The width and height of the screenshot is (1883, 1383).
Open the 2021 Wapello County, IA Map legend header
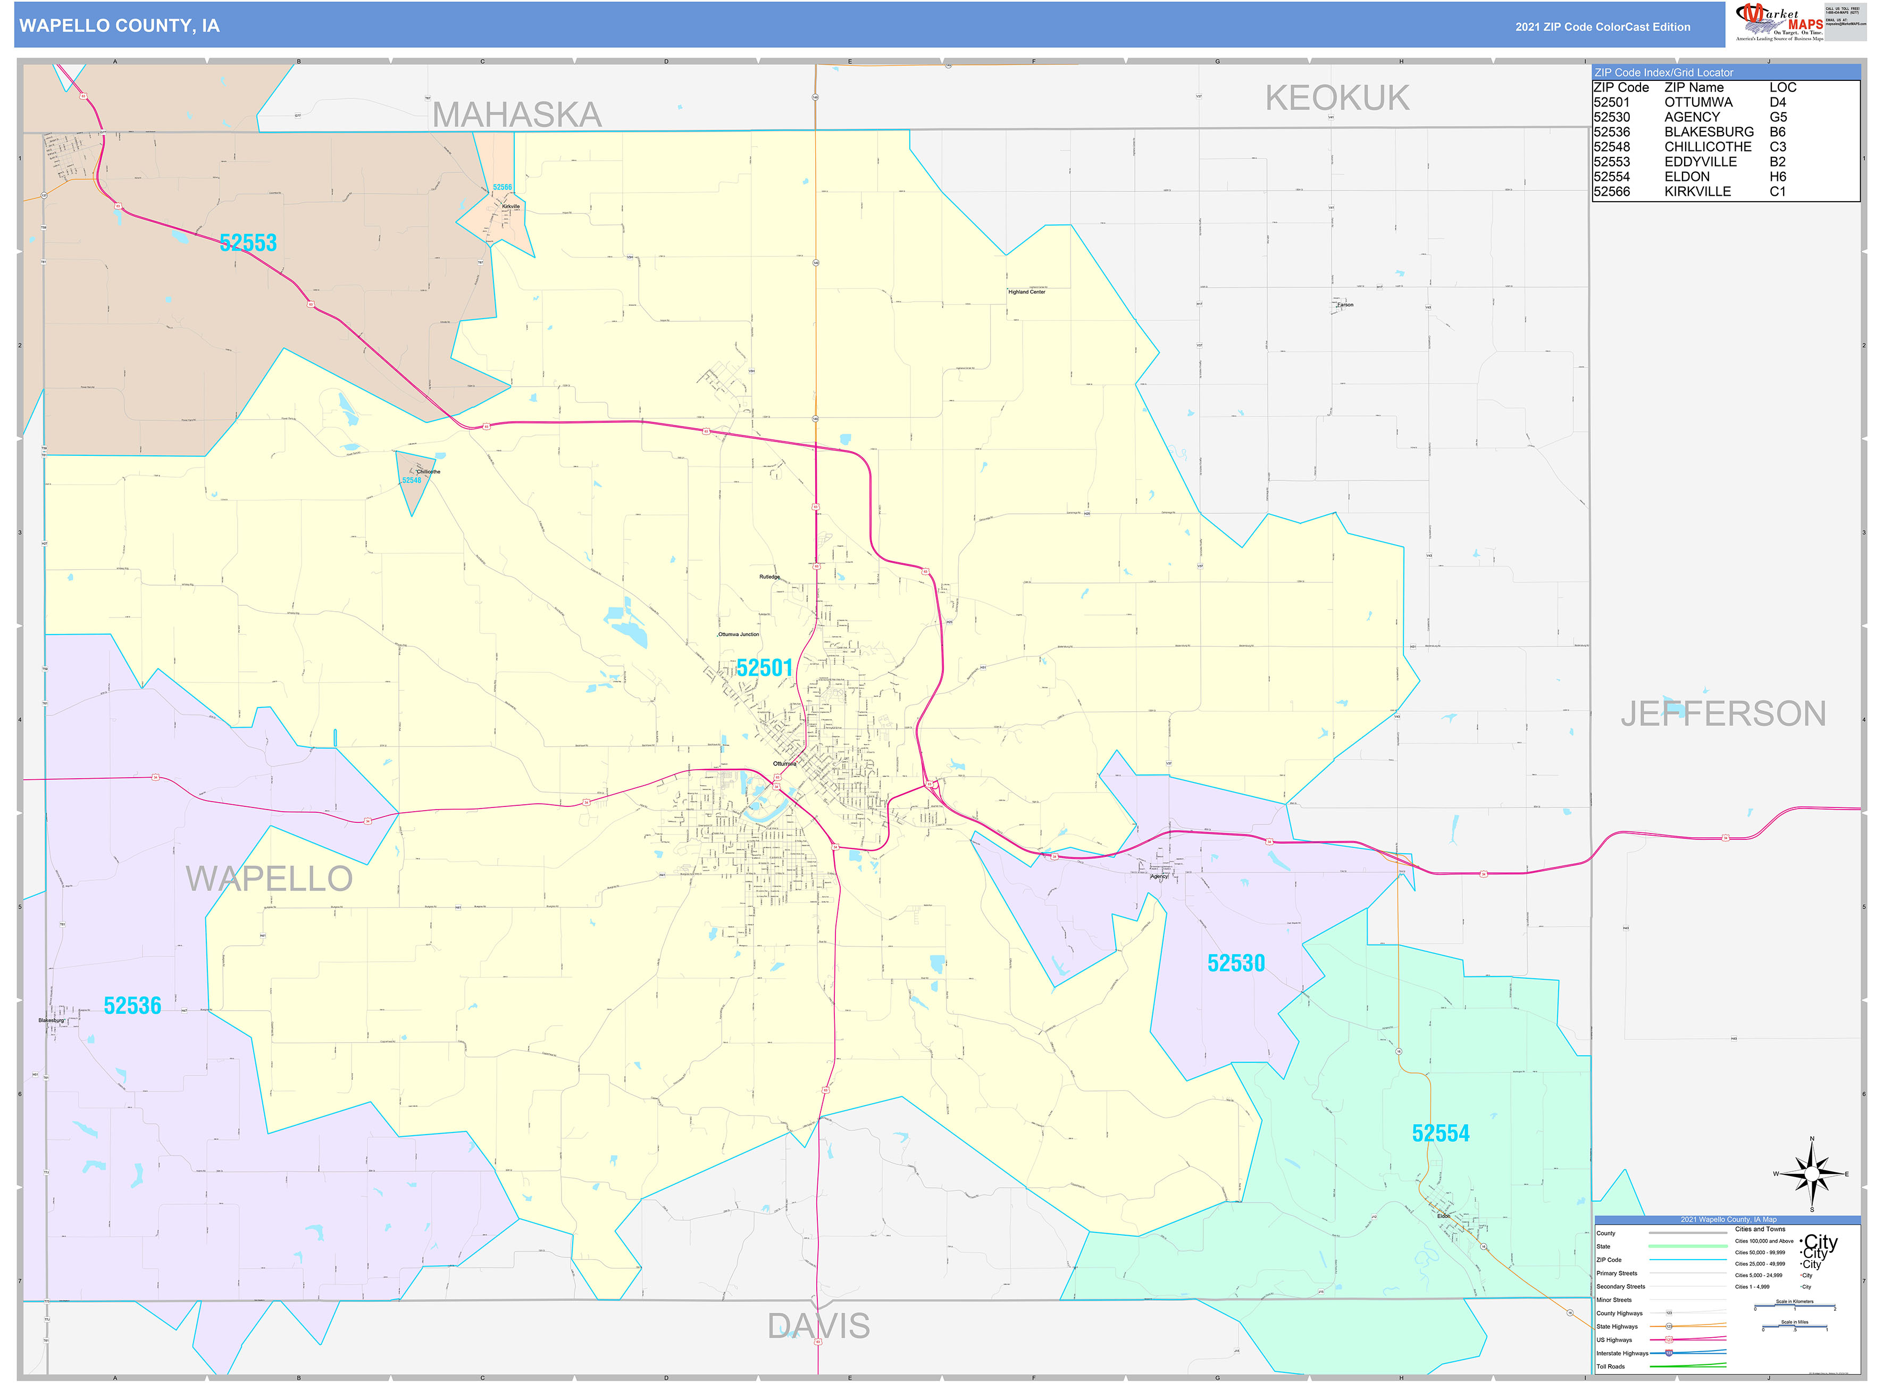pos(1729,1220)
